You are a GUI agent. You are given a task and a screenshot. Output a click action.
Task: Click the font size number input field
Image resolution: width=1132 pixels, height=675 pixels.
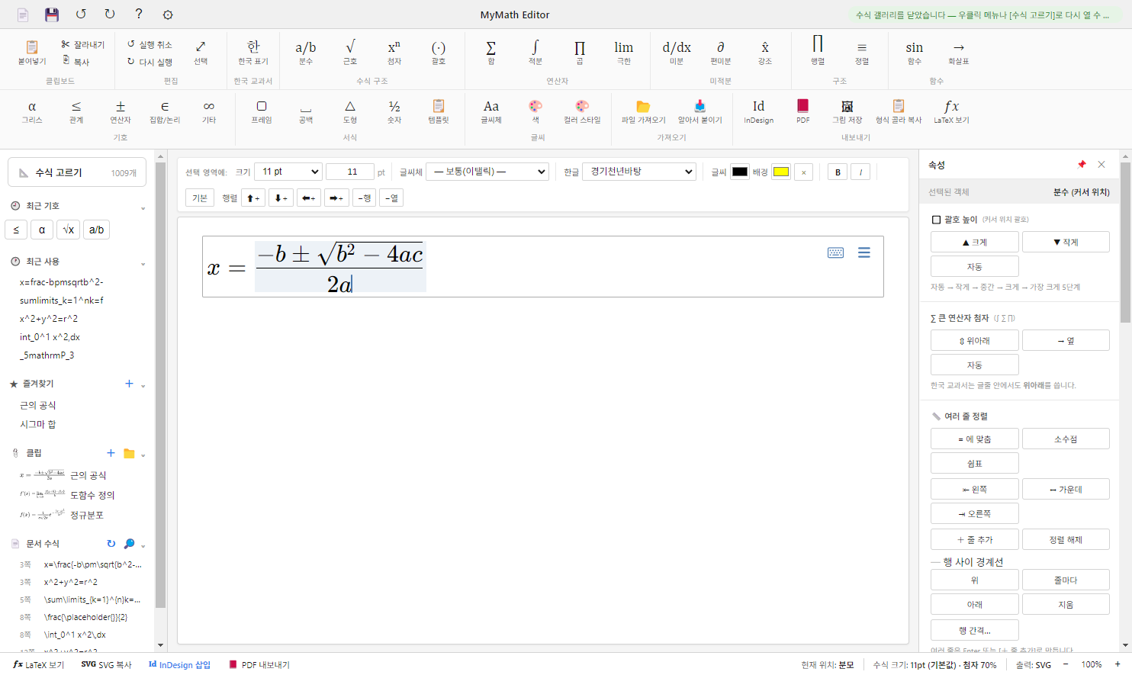(350, 172)
